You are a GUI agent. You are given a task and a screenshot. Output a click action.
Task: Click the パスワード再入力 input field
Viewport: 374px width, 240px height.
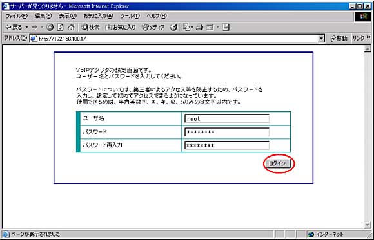[227, 145]
